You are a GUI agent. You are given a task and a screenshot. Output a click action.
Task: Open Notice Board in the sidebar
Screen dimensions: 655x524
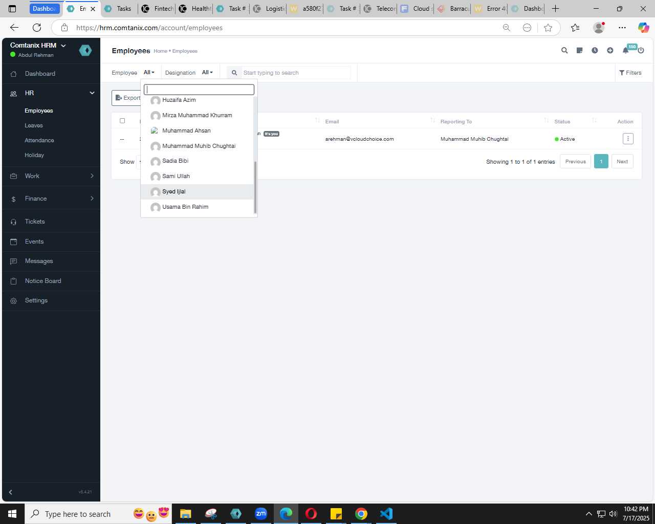pos(43,281)
